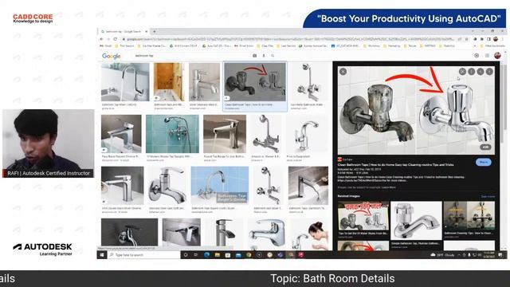The width and height of the screenshot is (510, 287).
Task: Bookmark this page with star icon
Action: (467, 39)
